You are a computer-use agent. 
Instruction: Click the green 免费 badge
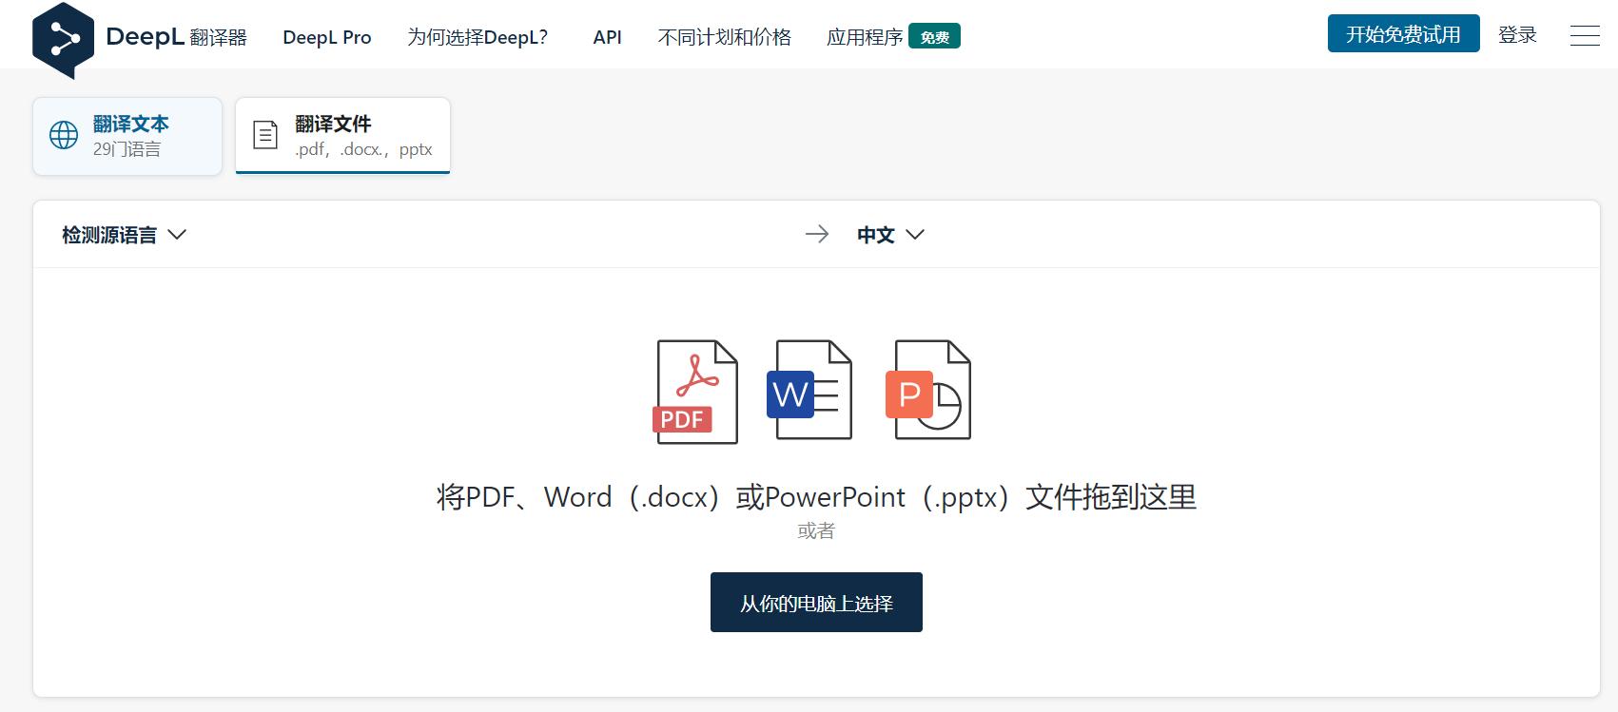click(934, 37)
